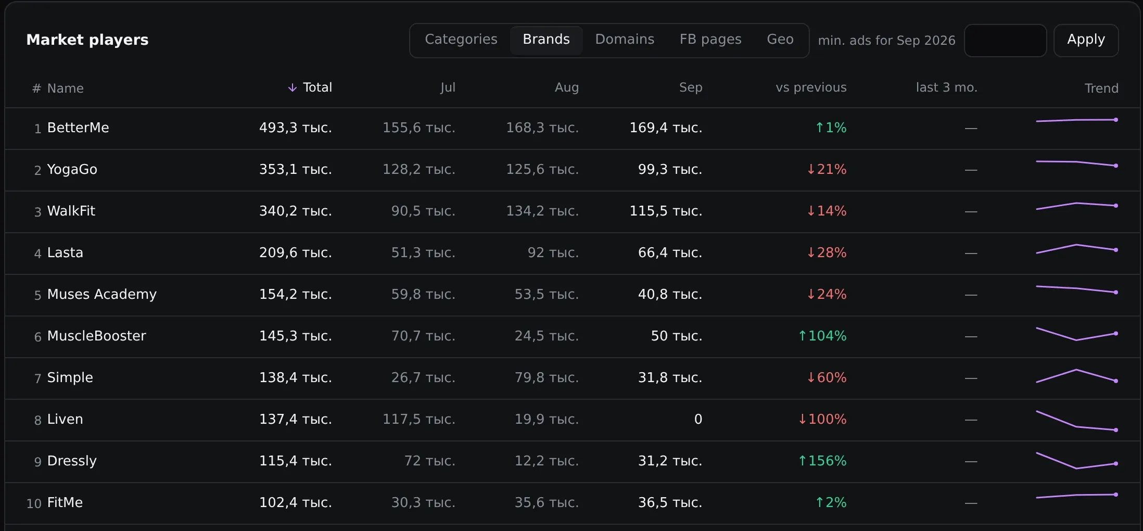Open the Muses Academy brand
Image resolution: width=1143 pixels, height=531 pixels.
point(102,294)
